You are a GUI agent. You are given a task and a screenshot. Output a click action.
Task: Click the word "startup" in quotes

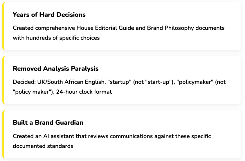coord(119,82)
